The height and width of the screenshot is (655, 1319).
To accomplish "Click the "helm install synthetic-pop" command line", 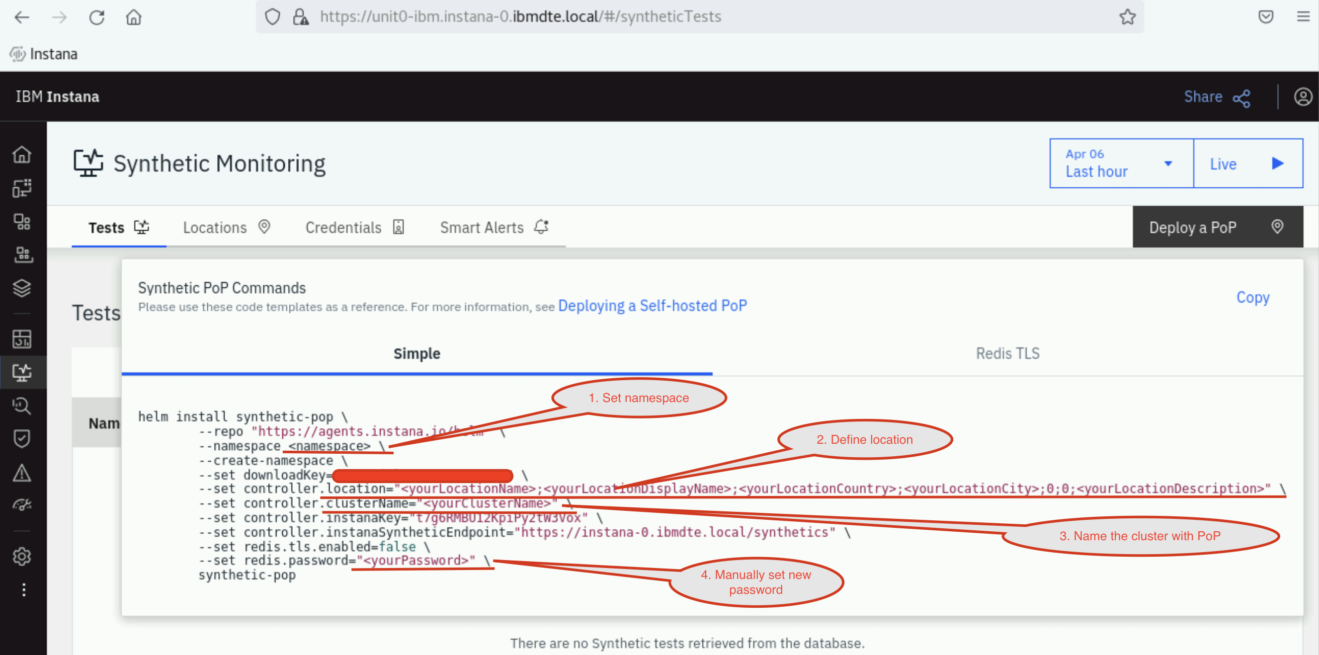I will coord(243,417).
